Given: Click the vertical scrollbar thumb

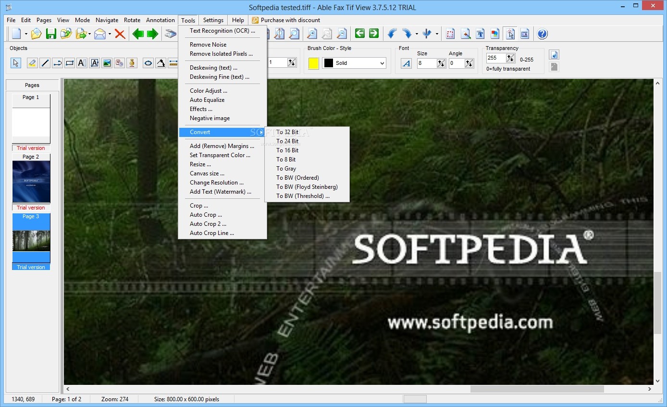Looking at the screenshot, I should click(x=658, y=303).
